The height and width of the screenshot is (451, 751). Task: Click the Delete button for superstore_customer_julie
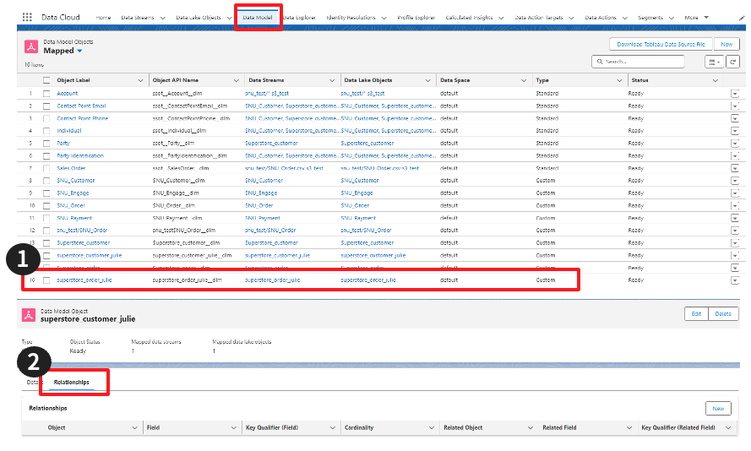click(723, 314)
